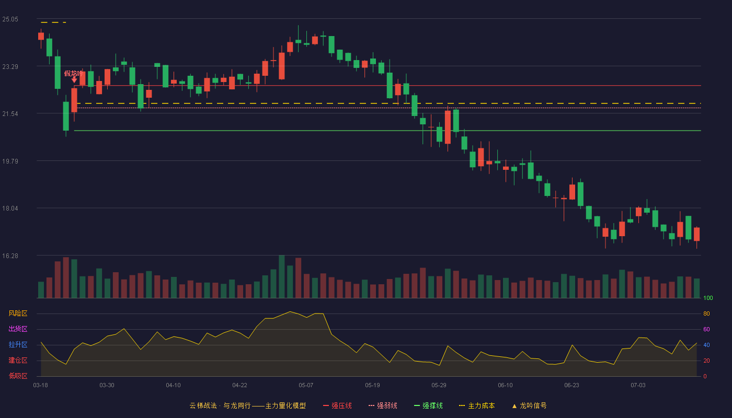Click the 05-19 date label
Viewport: 732px width, 418px height.
tap(372, 385)
